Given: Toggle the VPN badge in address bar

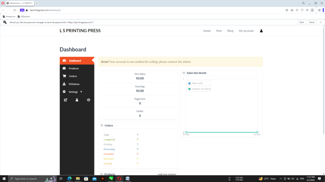Looking at the screenshot, I should click(x=22, y=10).
